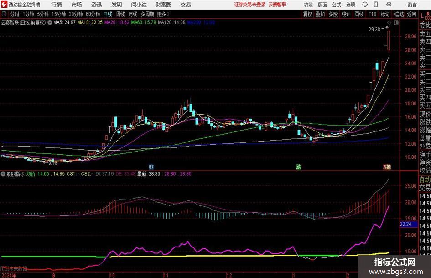Open the 财富圈 menu
This screenshot has width=431, height=278.
click(x=163, y=5)
